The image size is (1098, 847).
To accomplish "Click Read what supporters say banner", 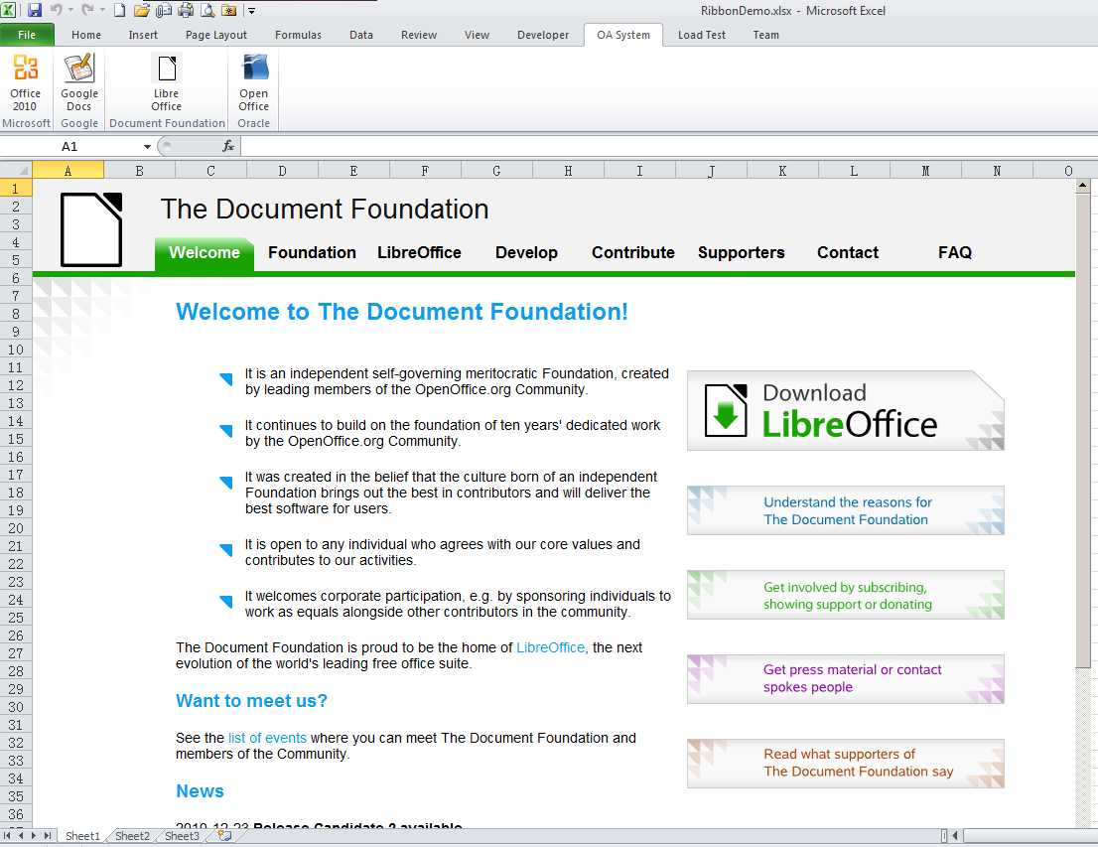I will pos(845,764).
